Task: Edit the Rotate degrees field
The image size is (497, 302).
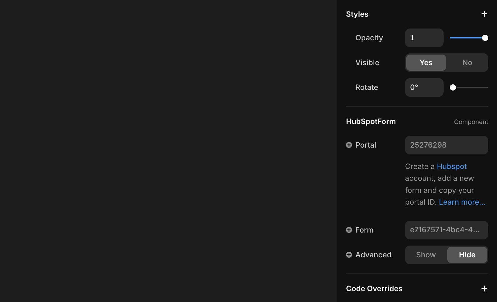Action: pyautogui.click(x=424, y=87)
